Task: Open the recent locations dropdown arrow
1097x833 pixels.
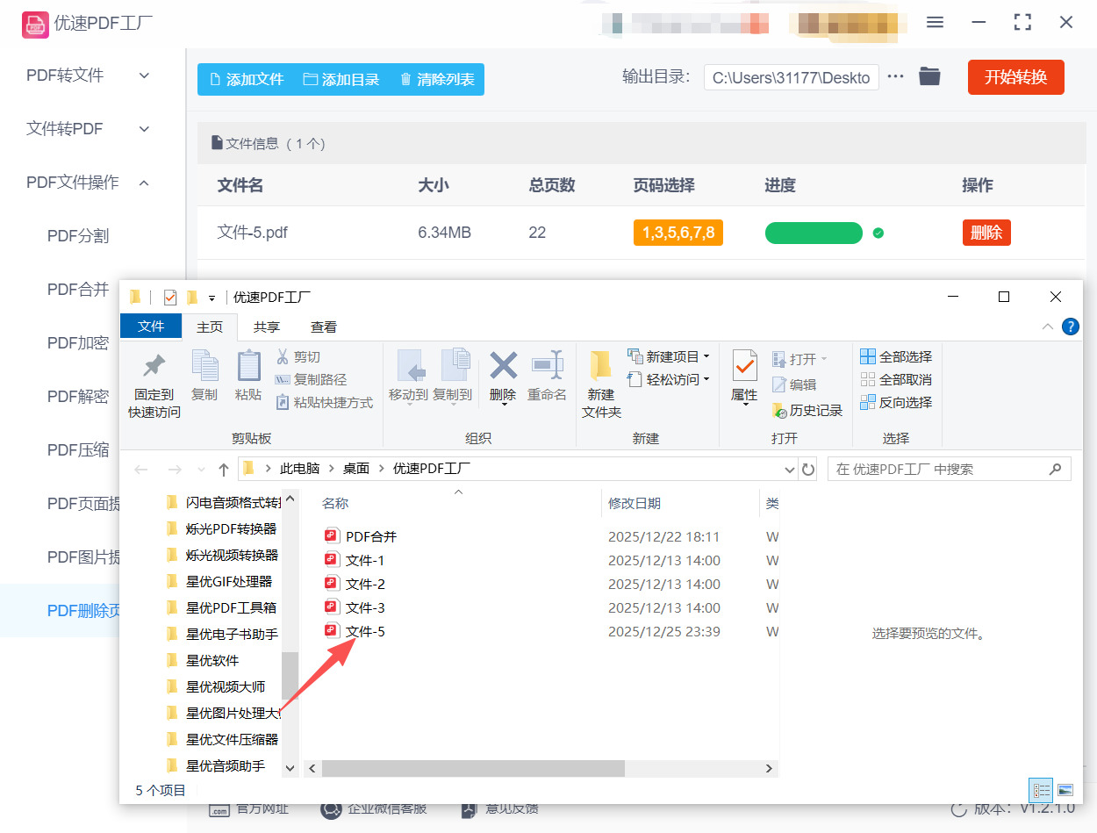Action: point(202,470)
